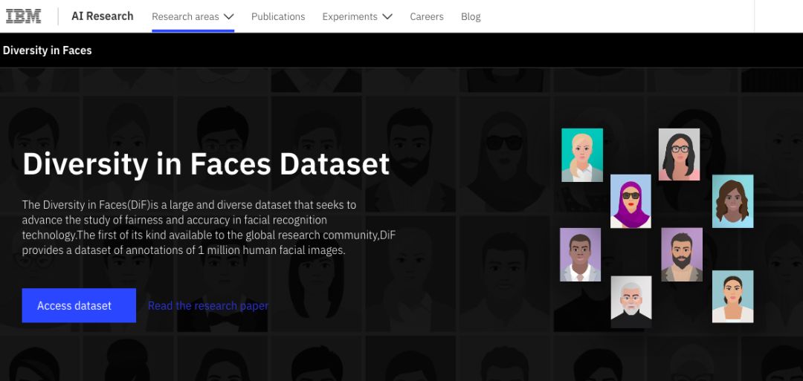Expand the Experiments dropdown
Screen dimensions: 803x381
(x=358, y=16)
